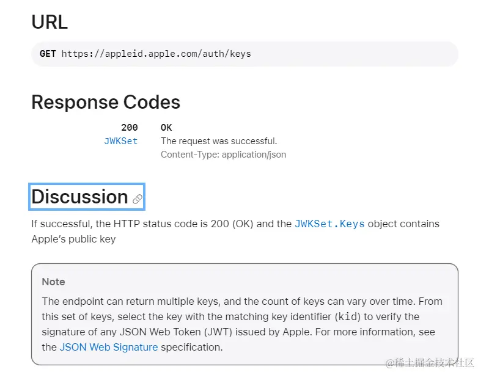This screenshot has height=372, width=478.
Task: Follow the JWKSet.Keys object link
Action: click(329, 224)
